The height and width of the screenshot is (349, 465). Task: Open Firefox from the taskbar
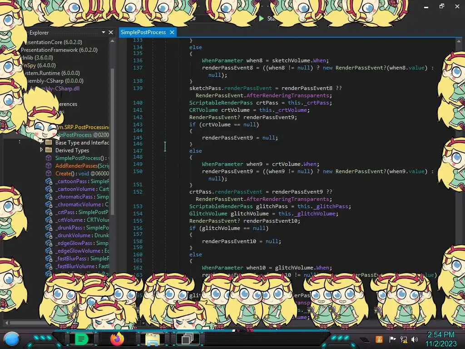click(117, 339)
